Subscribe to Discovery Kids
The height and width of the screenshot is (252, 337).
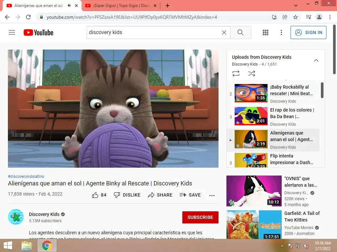[200, 217]
